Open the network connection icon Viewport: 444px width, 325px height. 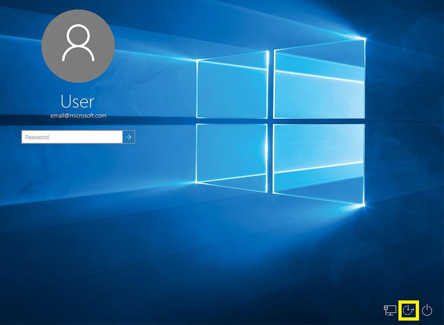[390, 310]
